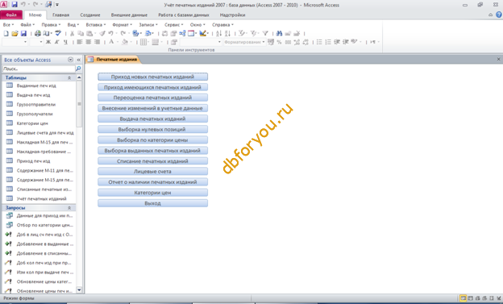
Task: Click the search magnifier in navigation pane
Action: tap(78, 69)
